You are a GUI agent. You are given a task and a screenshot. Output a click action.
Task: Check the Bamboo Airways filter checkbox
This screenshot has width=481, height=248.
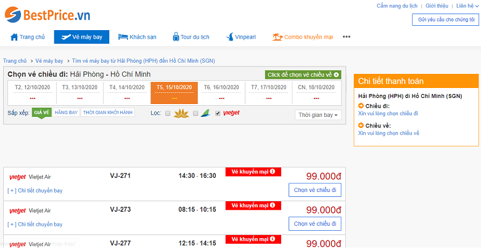coord(195,113)
